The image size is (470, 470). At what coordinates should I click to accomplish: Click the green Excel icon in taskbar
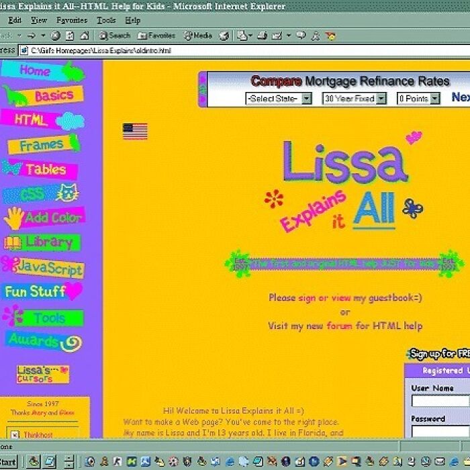click(132, 462)
